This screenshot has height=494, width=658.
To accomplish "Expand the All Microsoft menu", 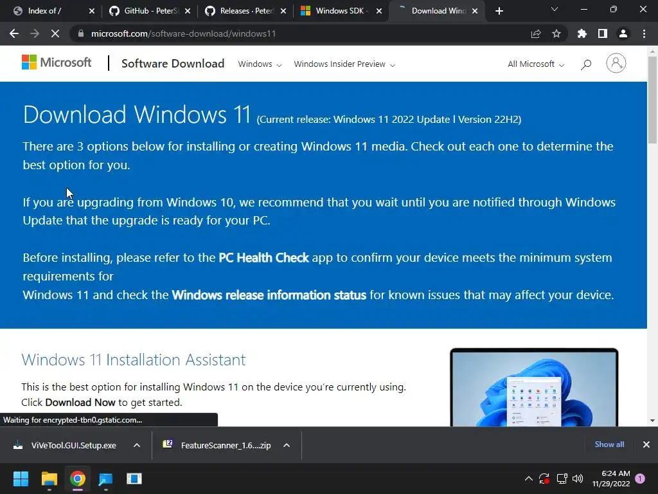I will [x=536, y=64].
